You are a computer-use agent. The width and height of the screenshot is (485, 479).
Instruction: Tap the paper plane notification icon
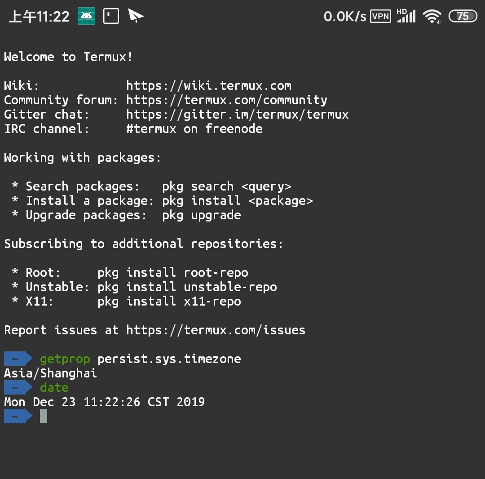point(136,16)
